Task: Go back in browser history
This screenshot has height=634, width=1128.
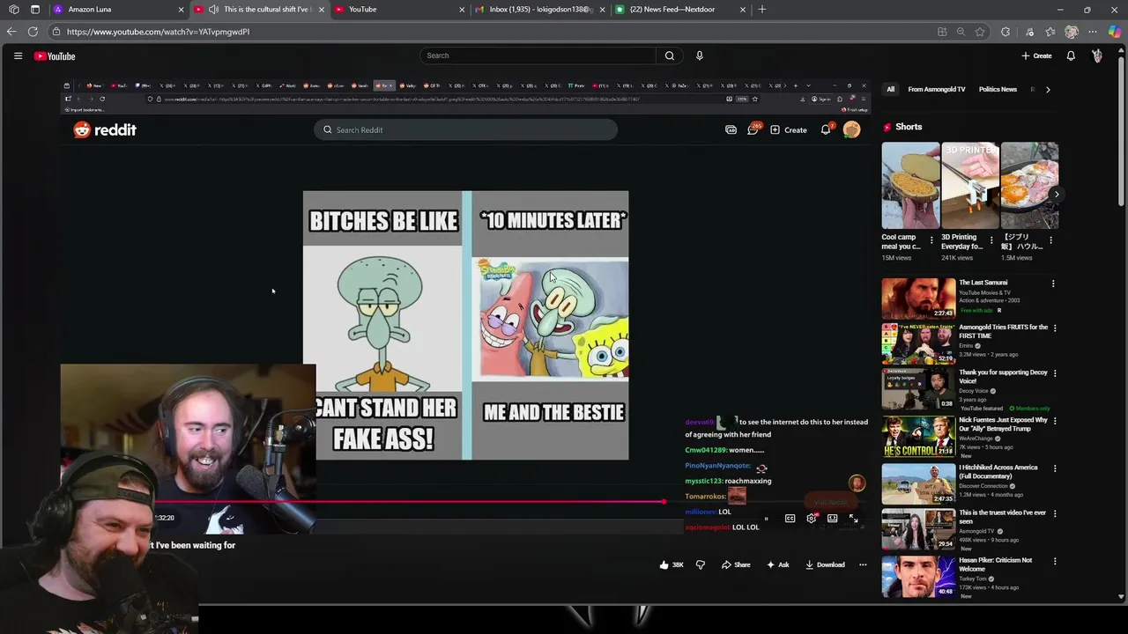Action: [11, 32]
